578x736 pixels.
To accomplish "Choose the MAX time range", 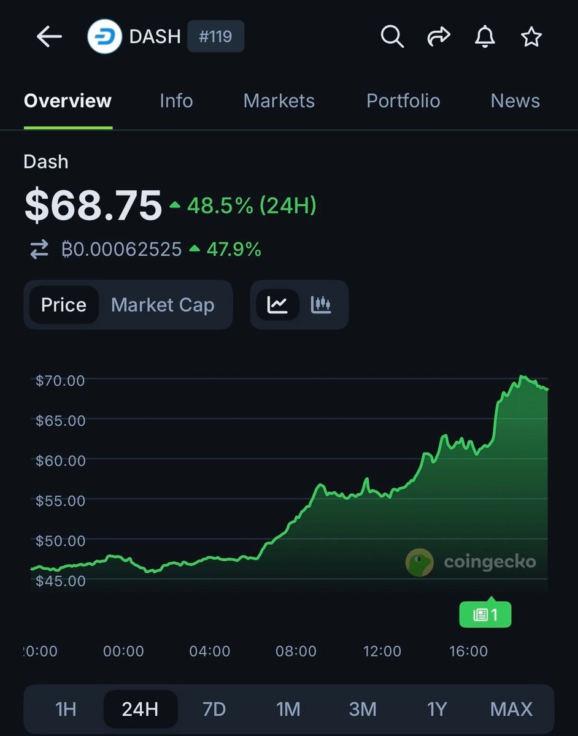I will 511,710.
